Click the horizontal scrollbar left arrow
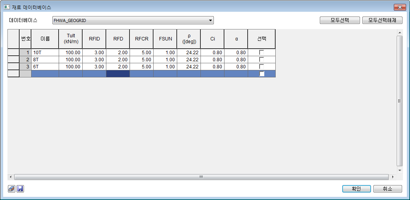The height and width of the screenshot is (200, 410). [11, 177]
